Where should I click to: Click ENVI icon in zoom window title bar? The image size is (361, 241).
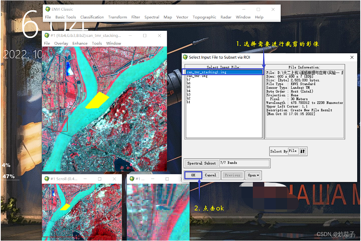click(x=132, y=179)
